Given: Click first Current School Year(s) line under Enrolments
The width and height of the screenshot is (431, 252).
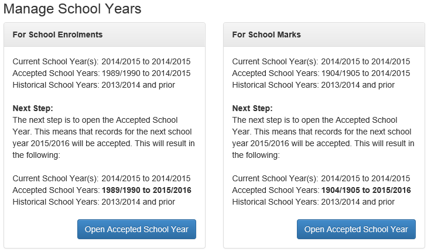Looking at the screenshot, I should pyautogui.click(x=101, y=61).
